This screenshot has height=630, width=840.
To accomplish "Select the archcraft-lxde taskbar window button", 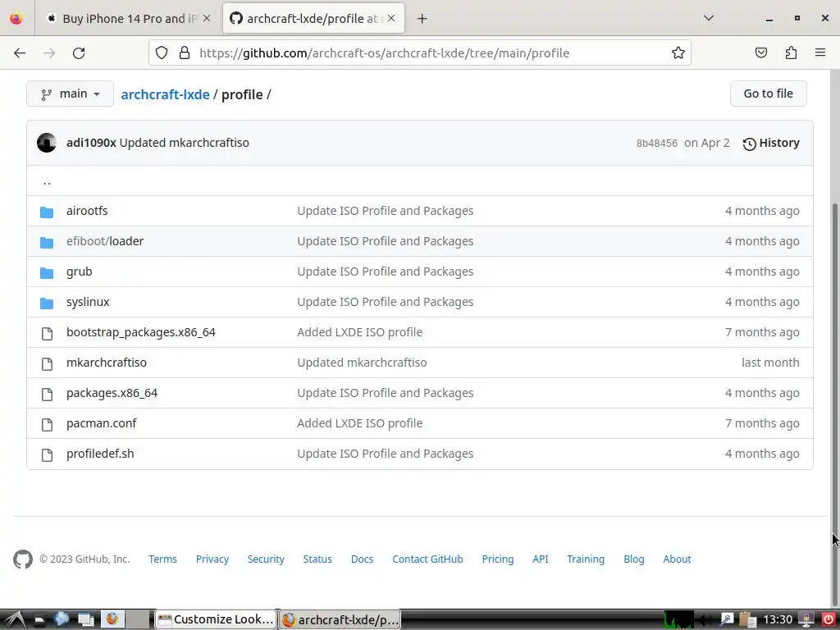I will pos(340,619).
